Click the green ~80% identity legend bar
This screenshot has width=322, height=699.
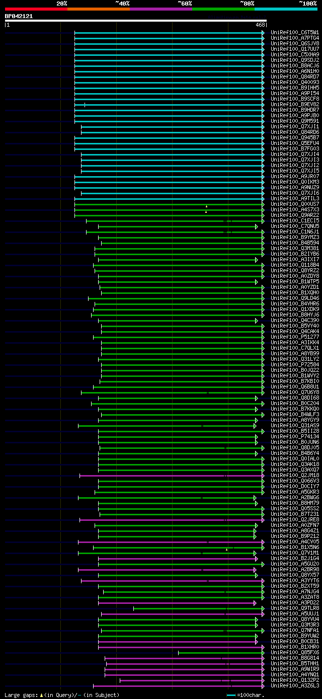point(223,9)
